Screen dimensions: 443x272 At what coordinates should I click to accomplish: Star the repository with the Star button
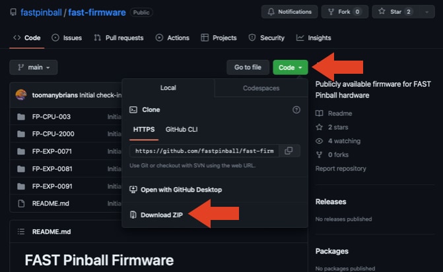click(x=396, y=12)
